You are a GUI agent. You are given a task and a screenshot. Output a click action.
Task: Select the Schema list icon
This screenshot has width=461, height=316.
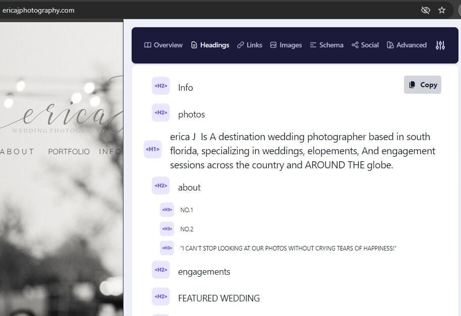(x=312, y=45)
